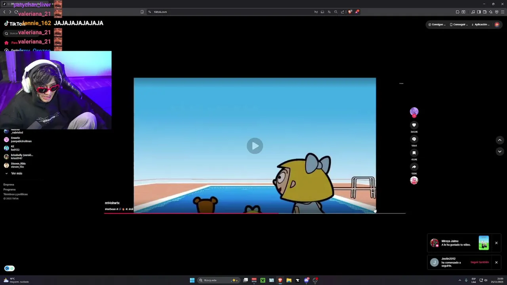Viewport: 507px width, 285px height.
Task: Toggle the browser sidebar panel icon
Action: pyautogui.click(x=478, y=12)
